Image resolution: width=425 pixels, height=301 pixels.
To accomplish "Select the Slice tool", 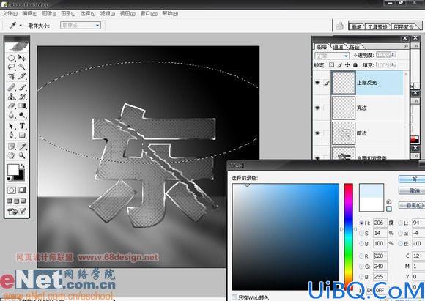I will click(x=22, y=76).
